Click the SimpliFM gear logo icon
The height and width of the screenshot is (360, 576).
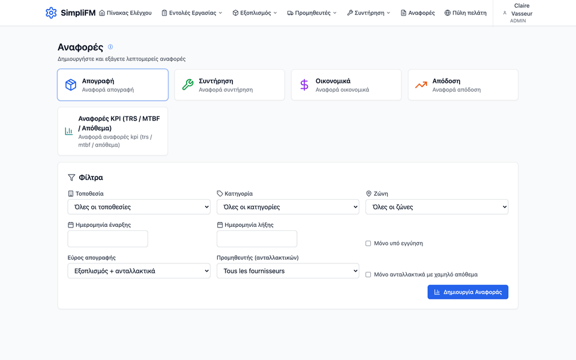[x=51, y=13]
